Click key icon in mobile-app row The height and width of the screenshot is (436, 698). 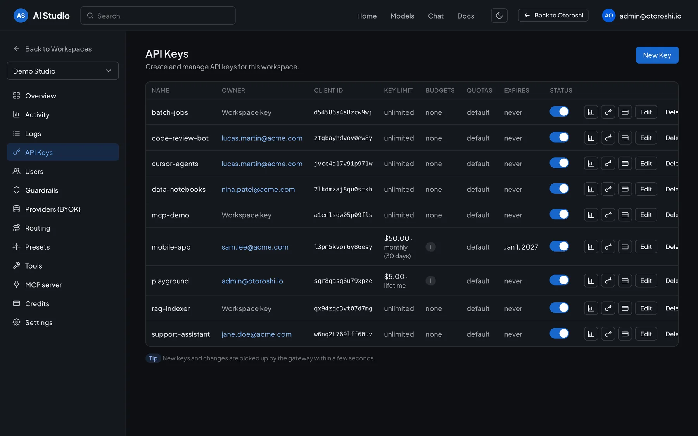[608, 247]
